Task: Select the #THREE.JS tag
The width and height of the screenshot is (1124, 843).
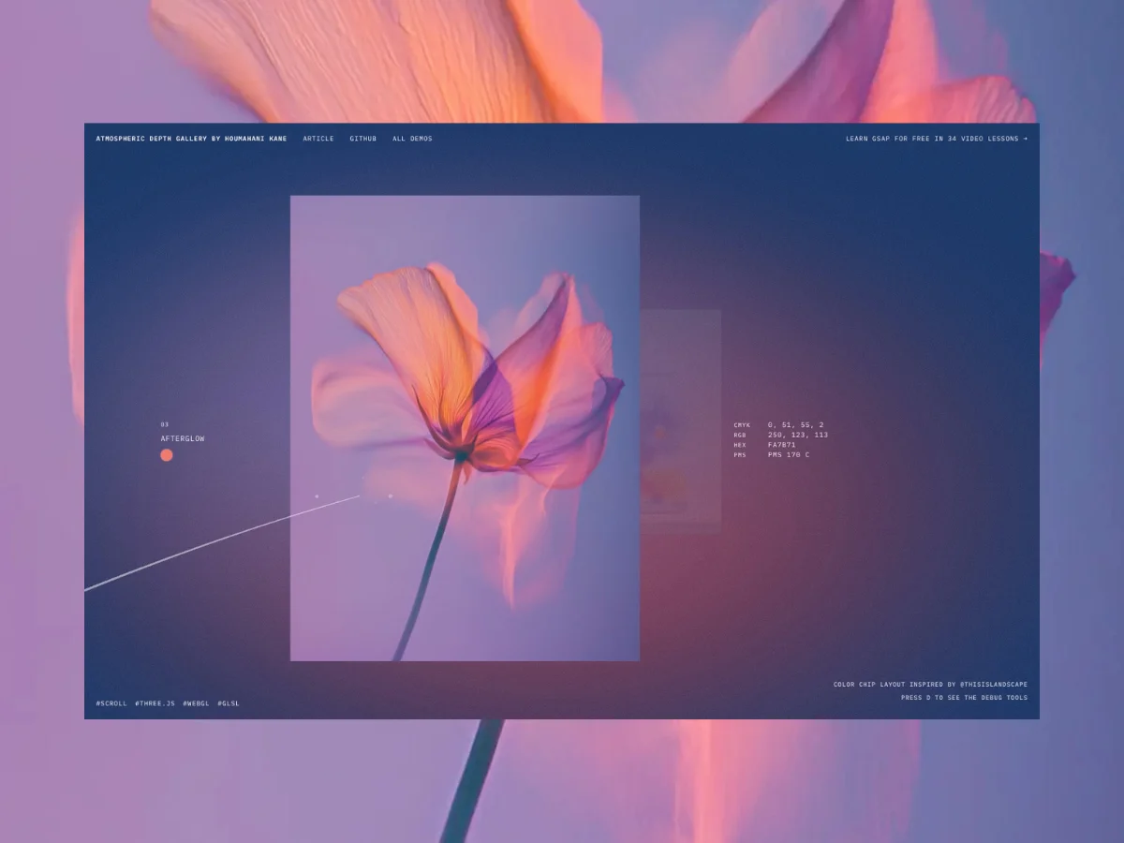Action: click(x=155, y=703)
